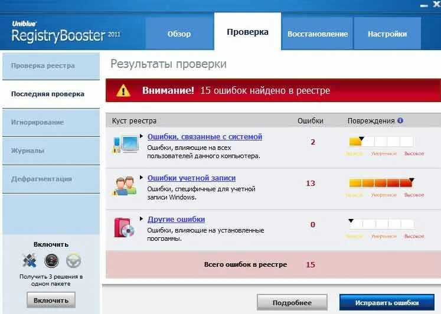Click the damage level bar for other errors
Screen dimensions: 441x314
tap(381, 224)
